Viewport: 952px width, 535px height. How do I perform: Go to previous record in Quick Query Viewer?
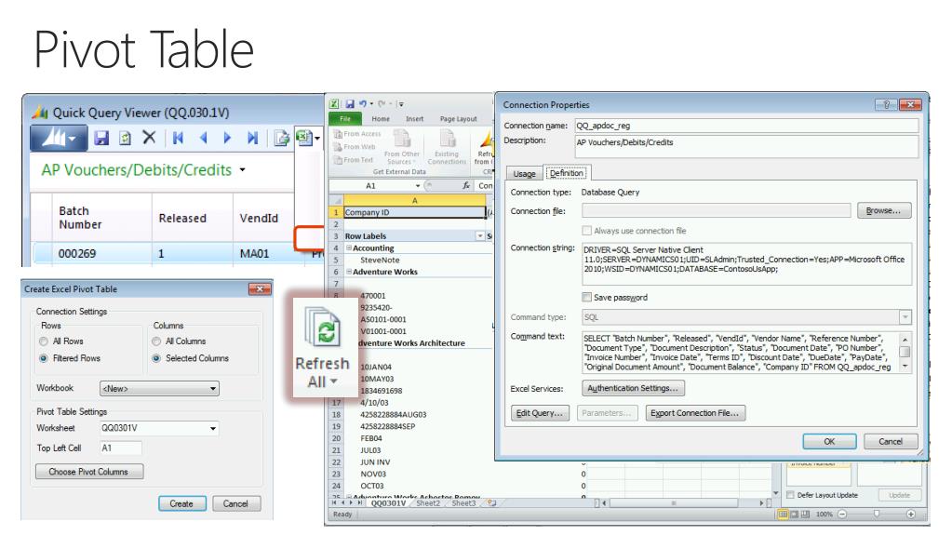204,139
